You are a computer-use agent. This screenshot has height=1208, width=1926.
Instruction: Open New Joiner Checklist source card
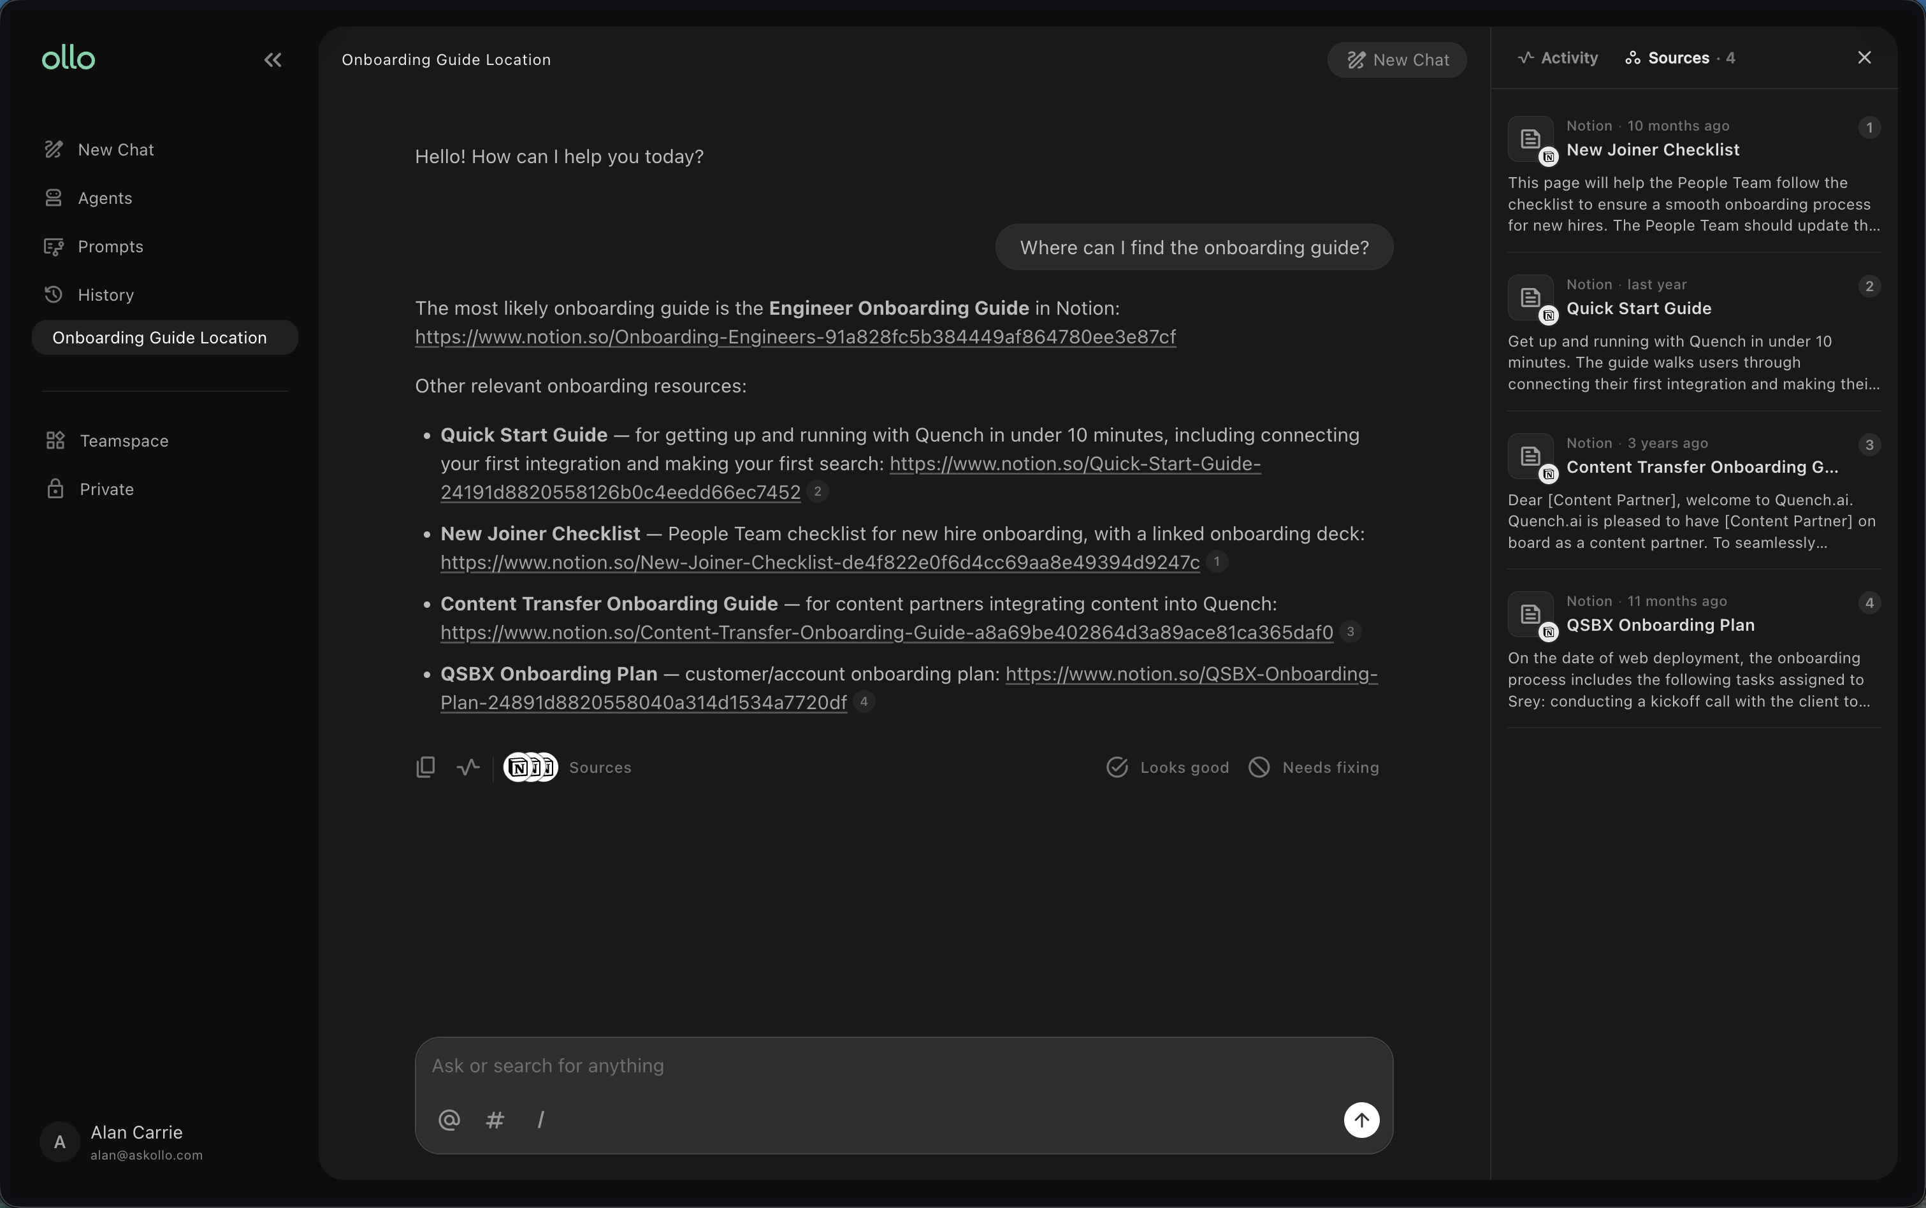tap(1693, 175)
